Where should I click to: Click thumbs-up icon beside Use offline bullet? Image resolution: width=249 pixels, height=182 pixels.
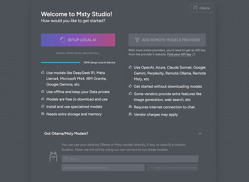(43, 92)
